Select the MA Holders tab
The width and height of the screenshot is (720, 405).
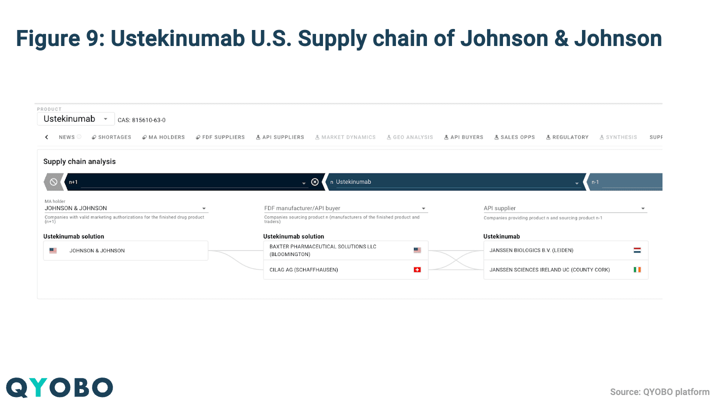click(163, 137)
